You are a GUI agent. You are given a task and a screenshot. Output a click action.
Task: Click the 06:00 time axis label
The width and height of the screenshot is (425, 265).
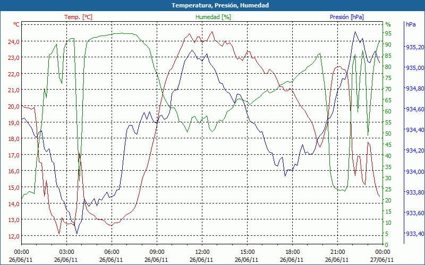112,252
